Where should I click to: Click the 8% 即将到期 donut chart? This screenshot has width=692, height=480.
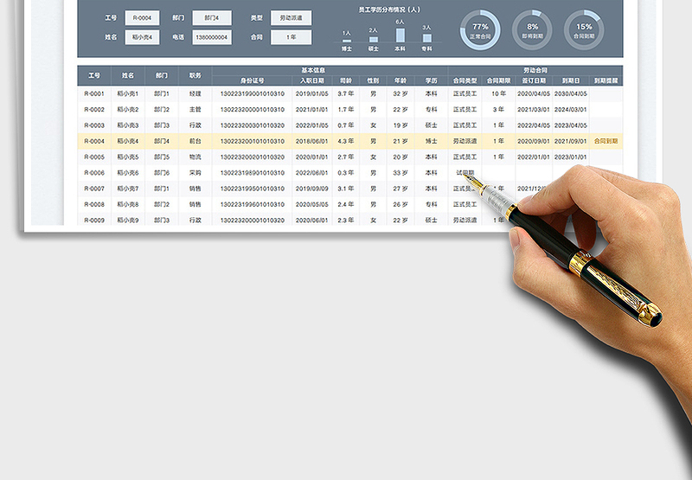click(532, 29)
